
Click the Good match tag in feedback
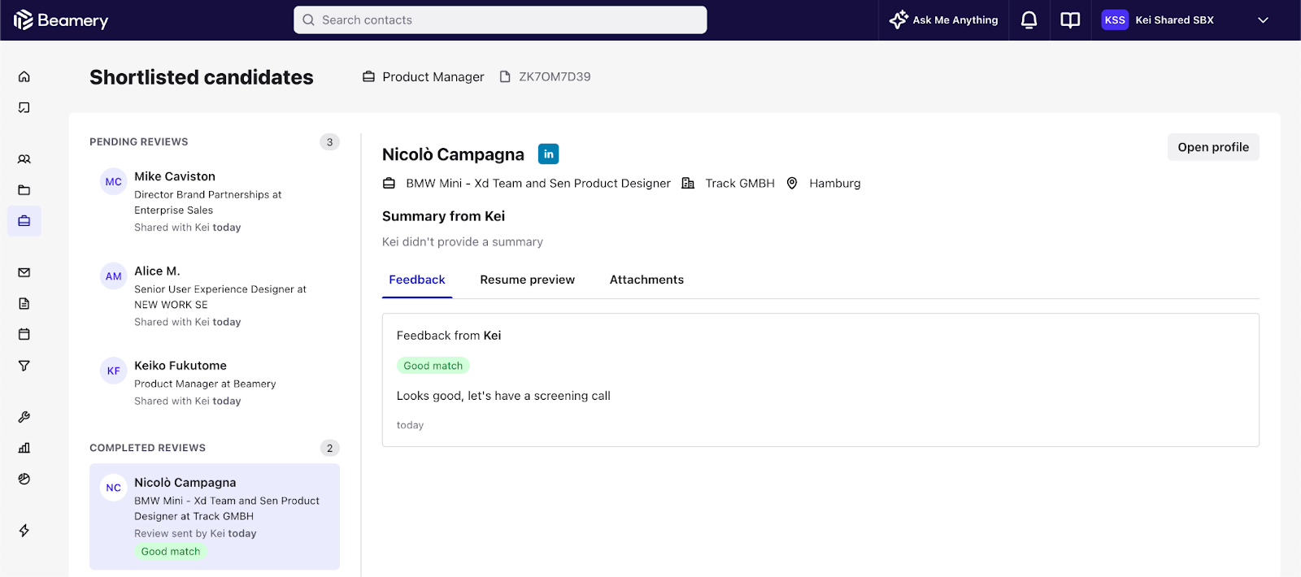coord(433,366)
